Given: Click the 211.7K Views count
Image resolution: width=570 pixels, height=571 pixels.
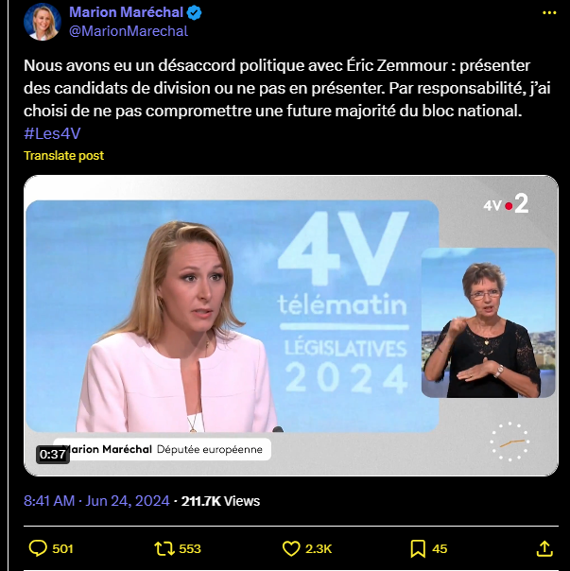Looking at the screenshot, I should [220, 501].
